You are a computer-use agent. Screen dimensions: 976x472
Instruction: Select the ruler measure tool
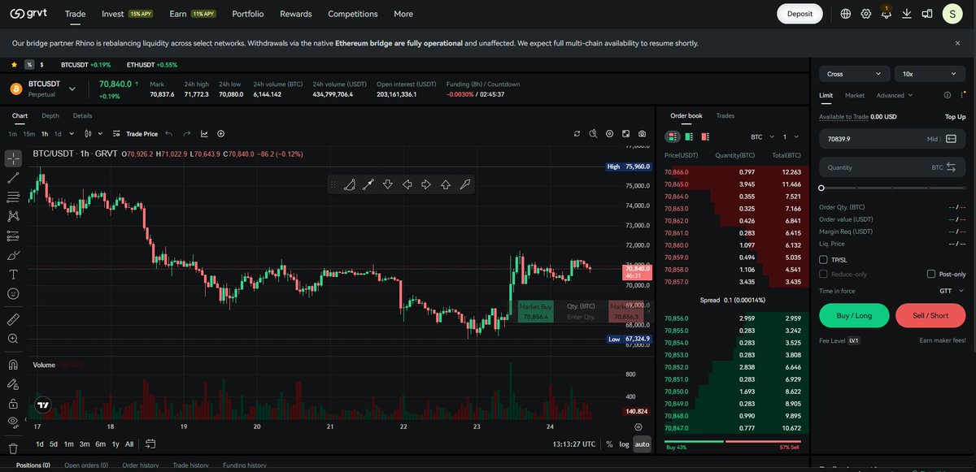[x=13, y=319]
